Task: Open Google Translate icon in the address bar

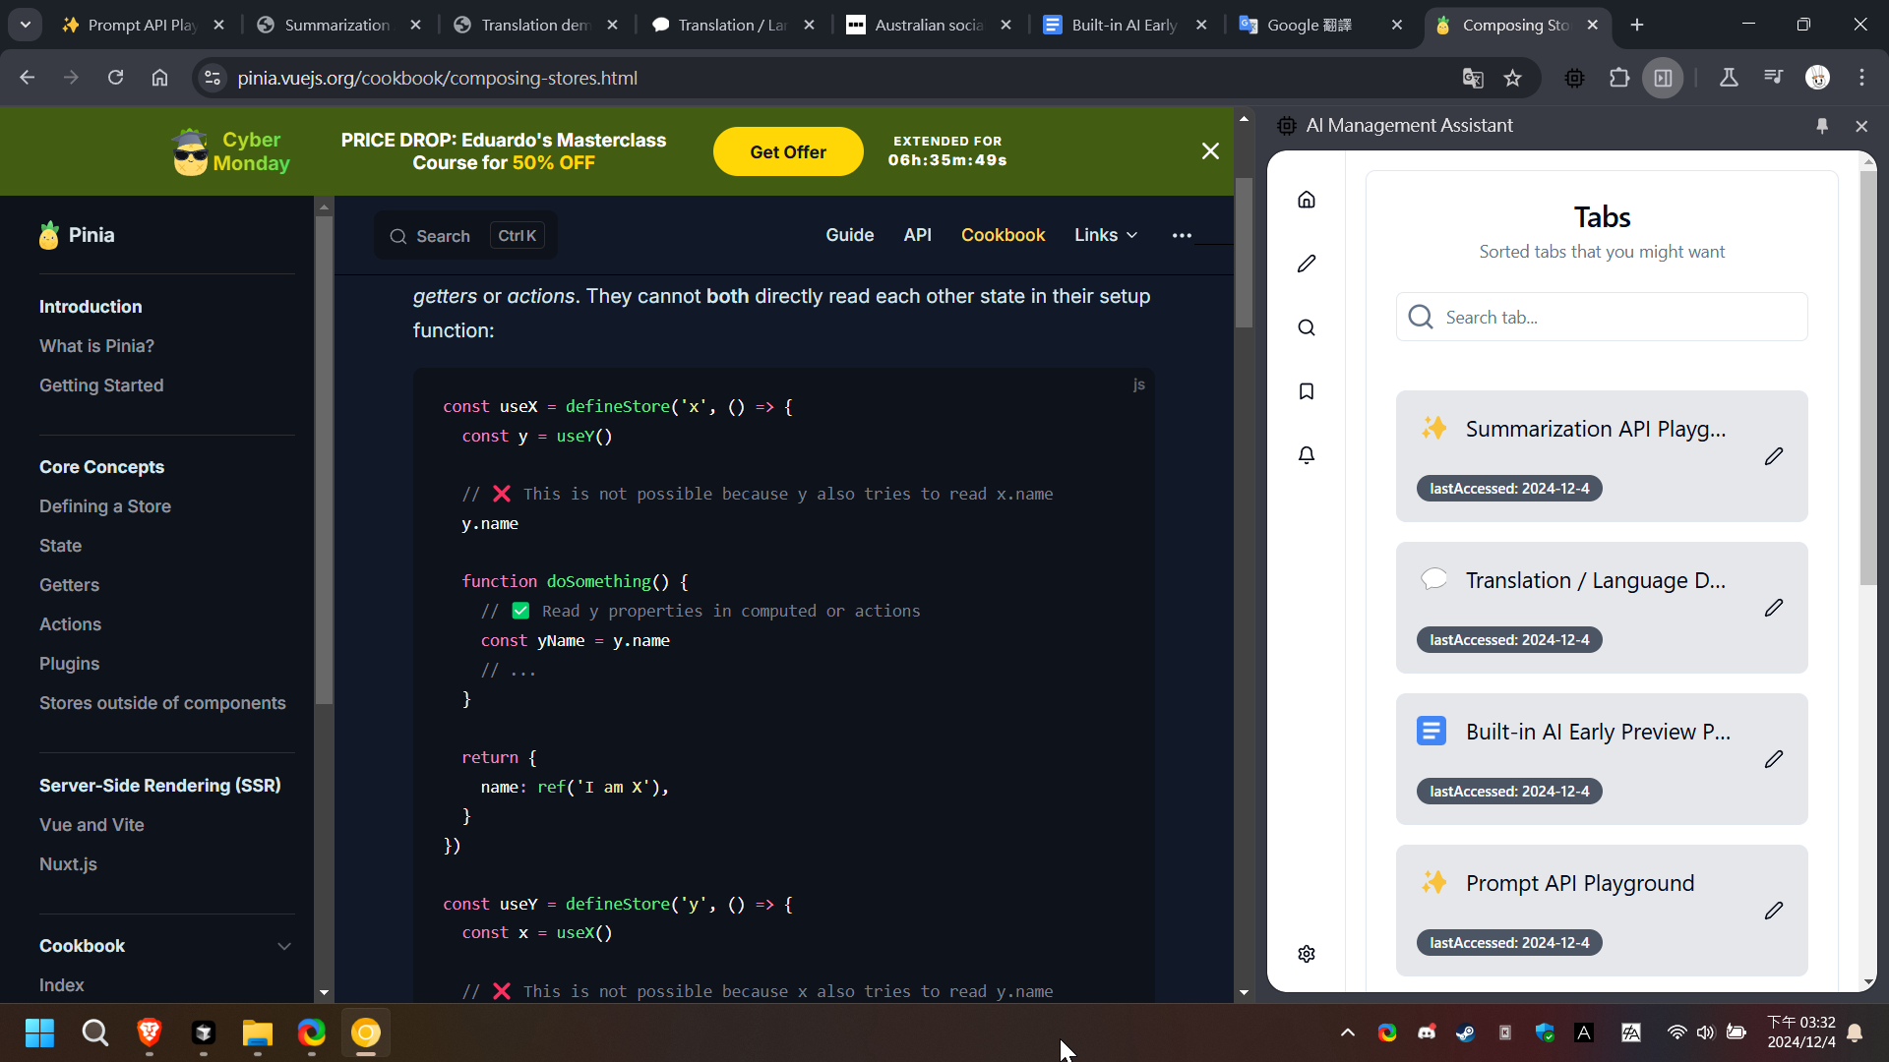Action: click(x=1473, y=78)
